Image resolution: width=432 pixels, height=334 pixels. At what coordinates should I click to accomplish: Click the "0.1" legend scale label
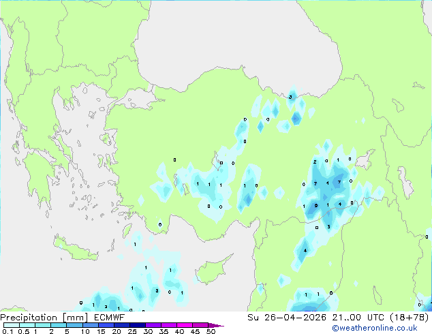click(7, 331)
